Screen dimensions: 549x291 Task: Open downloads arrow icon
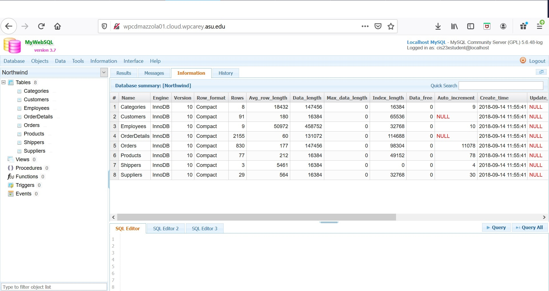[x=438, y=27]
